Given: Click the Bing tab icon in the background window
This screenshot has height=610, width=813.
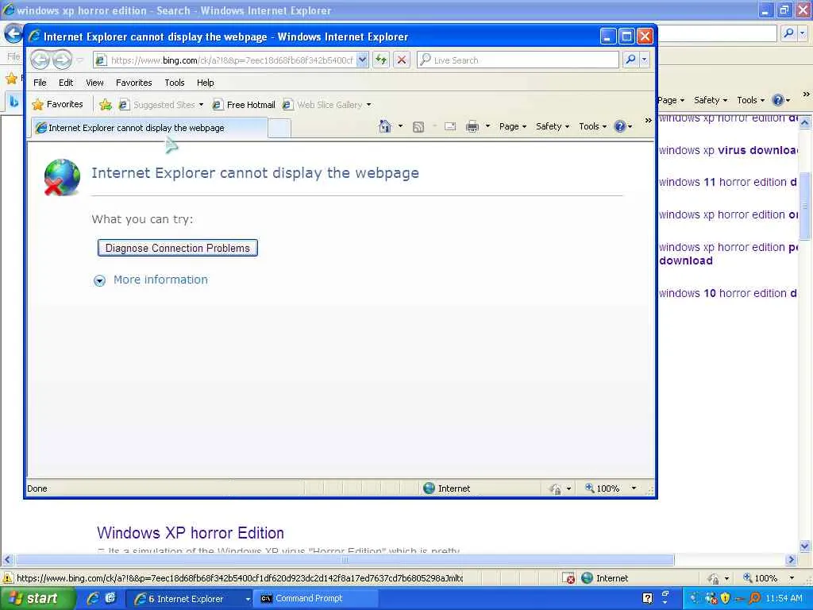Looking at the screenshot, I should coord(14,102).
